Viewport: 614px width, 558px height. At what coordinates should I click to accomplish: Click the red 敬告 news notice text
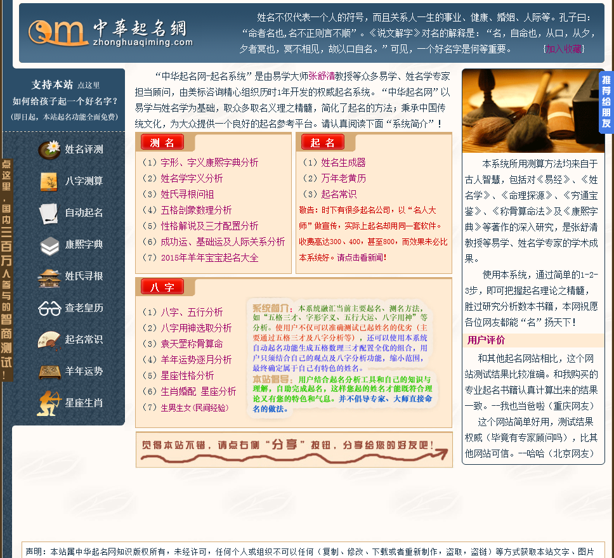[x=373, y=234]
